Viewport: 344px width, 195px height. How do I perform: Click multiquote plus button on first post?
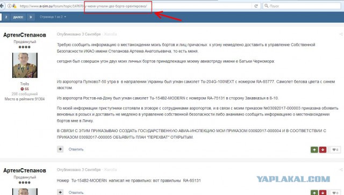(x=60, y=149)
